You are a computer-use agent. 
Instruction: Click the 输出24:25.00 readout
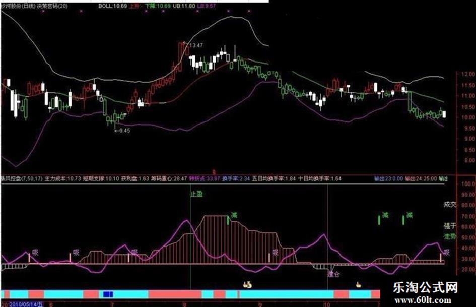(421, 179)
